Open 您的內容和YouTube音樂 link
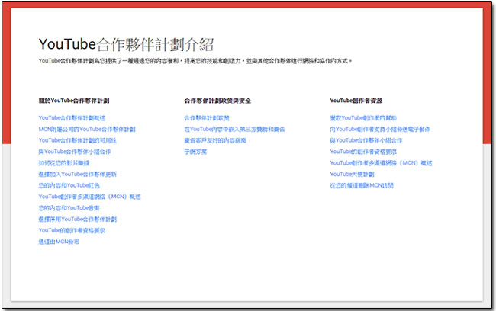 pyautogui.click(x=69, y=208)
